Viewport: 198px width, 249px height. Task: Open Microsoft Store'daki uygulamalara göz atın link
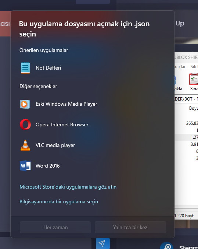[68, 187]
